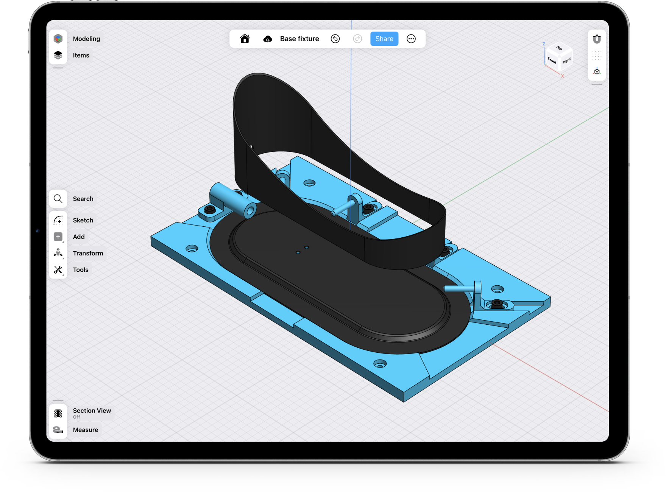Click the cloud sync icon
This screenshot has width=666, height=492.
[x=268, y=39]
